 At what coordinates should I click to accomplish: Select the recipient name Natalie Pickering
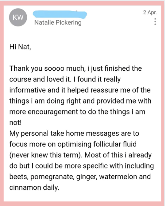(x=58, y=22)
